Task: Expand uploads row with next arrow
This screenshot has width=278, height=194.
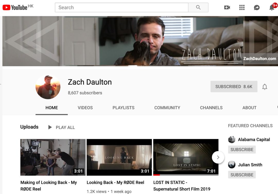Action: pyautogui.click(x=218, y=157)
